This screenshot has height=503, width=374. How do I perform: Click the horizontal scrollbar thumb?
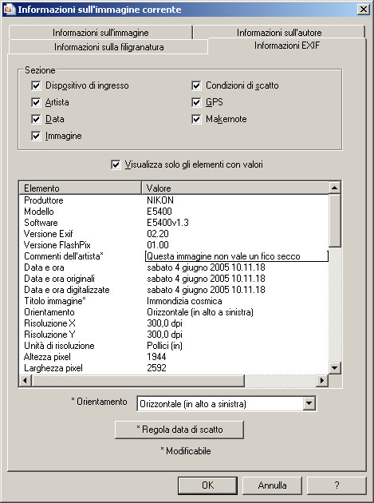point(137,381)
